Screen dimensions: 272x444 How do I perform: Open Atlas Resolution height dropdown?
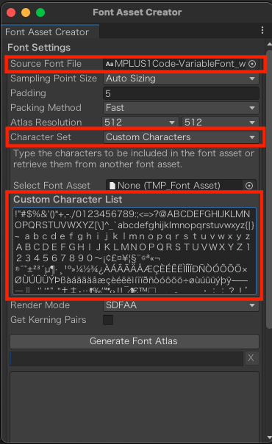tap(221, 123)
